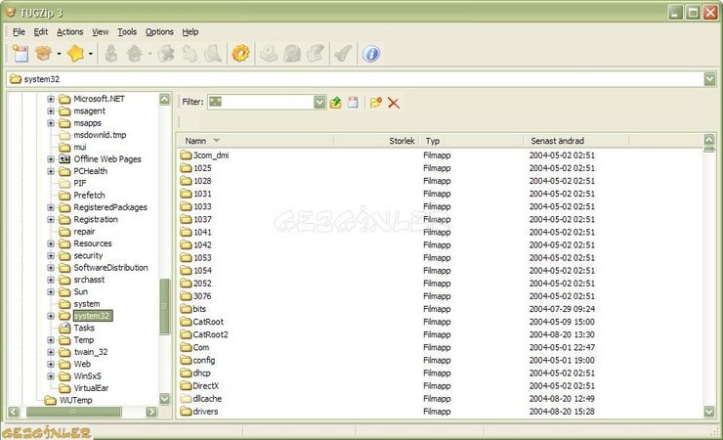The image size is (723, 440).
Task: Open the Options menu
Action: click(159, 32)
